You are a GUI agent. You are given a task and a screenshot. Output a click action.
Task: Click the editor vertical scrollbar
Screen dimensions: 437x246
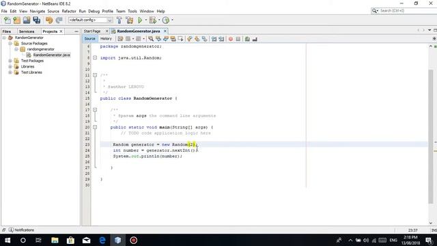(x=431, y=137)
